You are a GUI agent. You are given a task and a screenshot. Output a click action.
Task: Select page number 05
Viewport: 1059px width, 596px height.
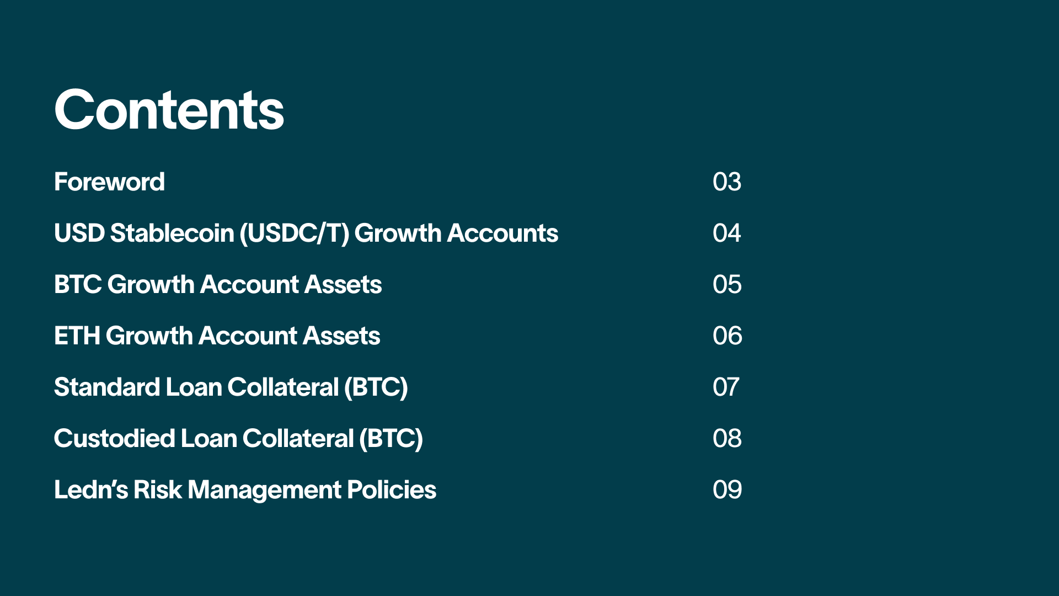coord(727,285)
